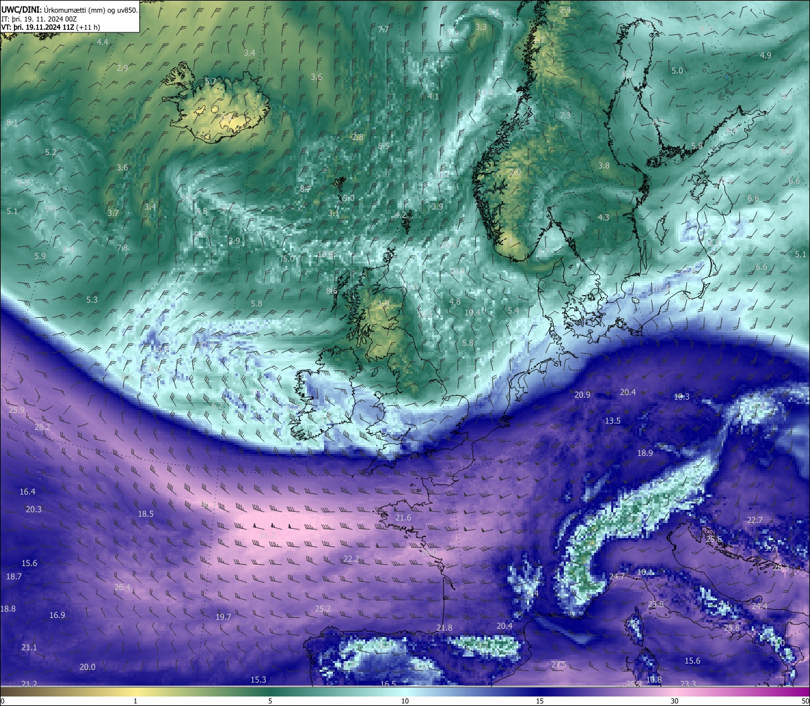The height and width of the screenshot is (706, 810).
Task: Click the colorbar tick label '5'
Action: tap(270, 701)
